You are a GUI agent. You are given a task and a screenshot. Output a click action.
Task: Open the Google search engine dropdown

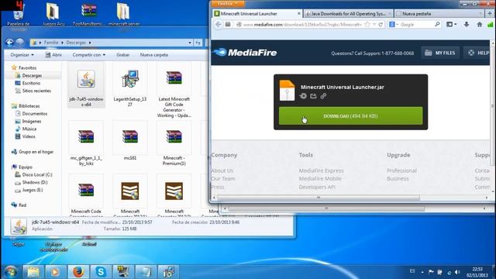(393, 24)
